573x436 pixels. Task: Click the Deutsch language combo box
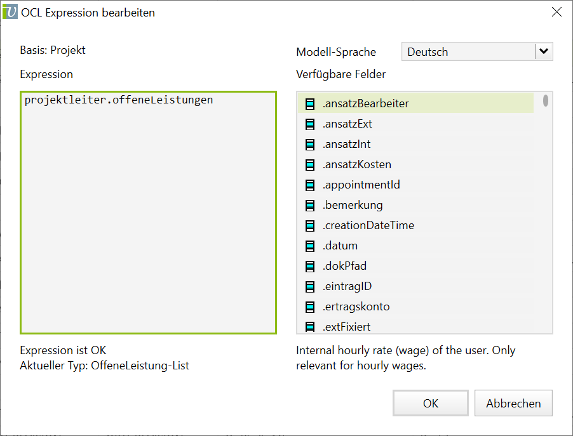[468, 52]
